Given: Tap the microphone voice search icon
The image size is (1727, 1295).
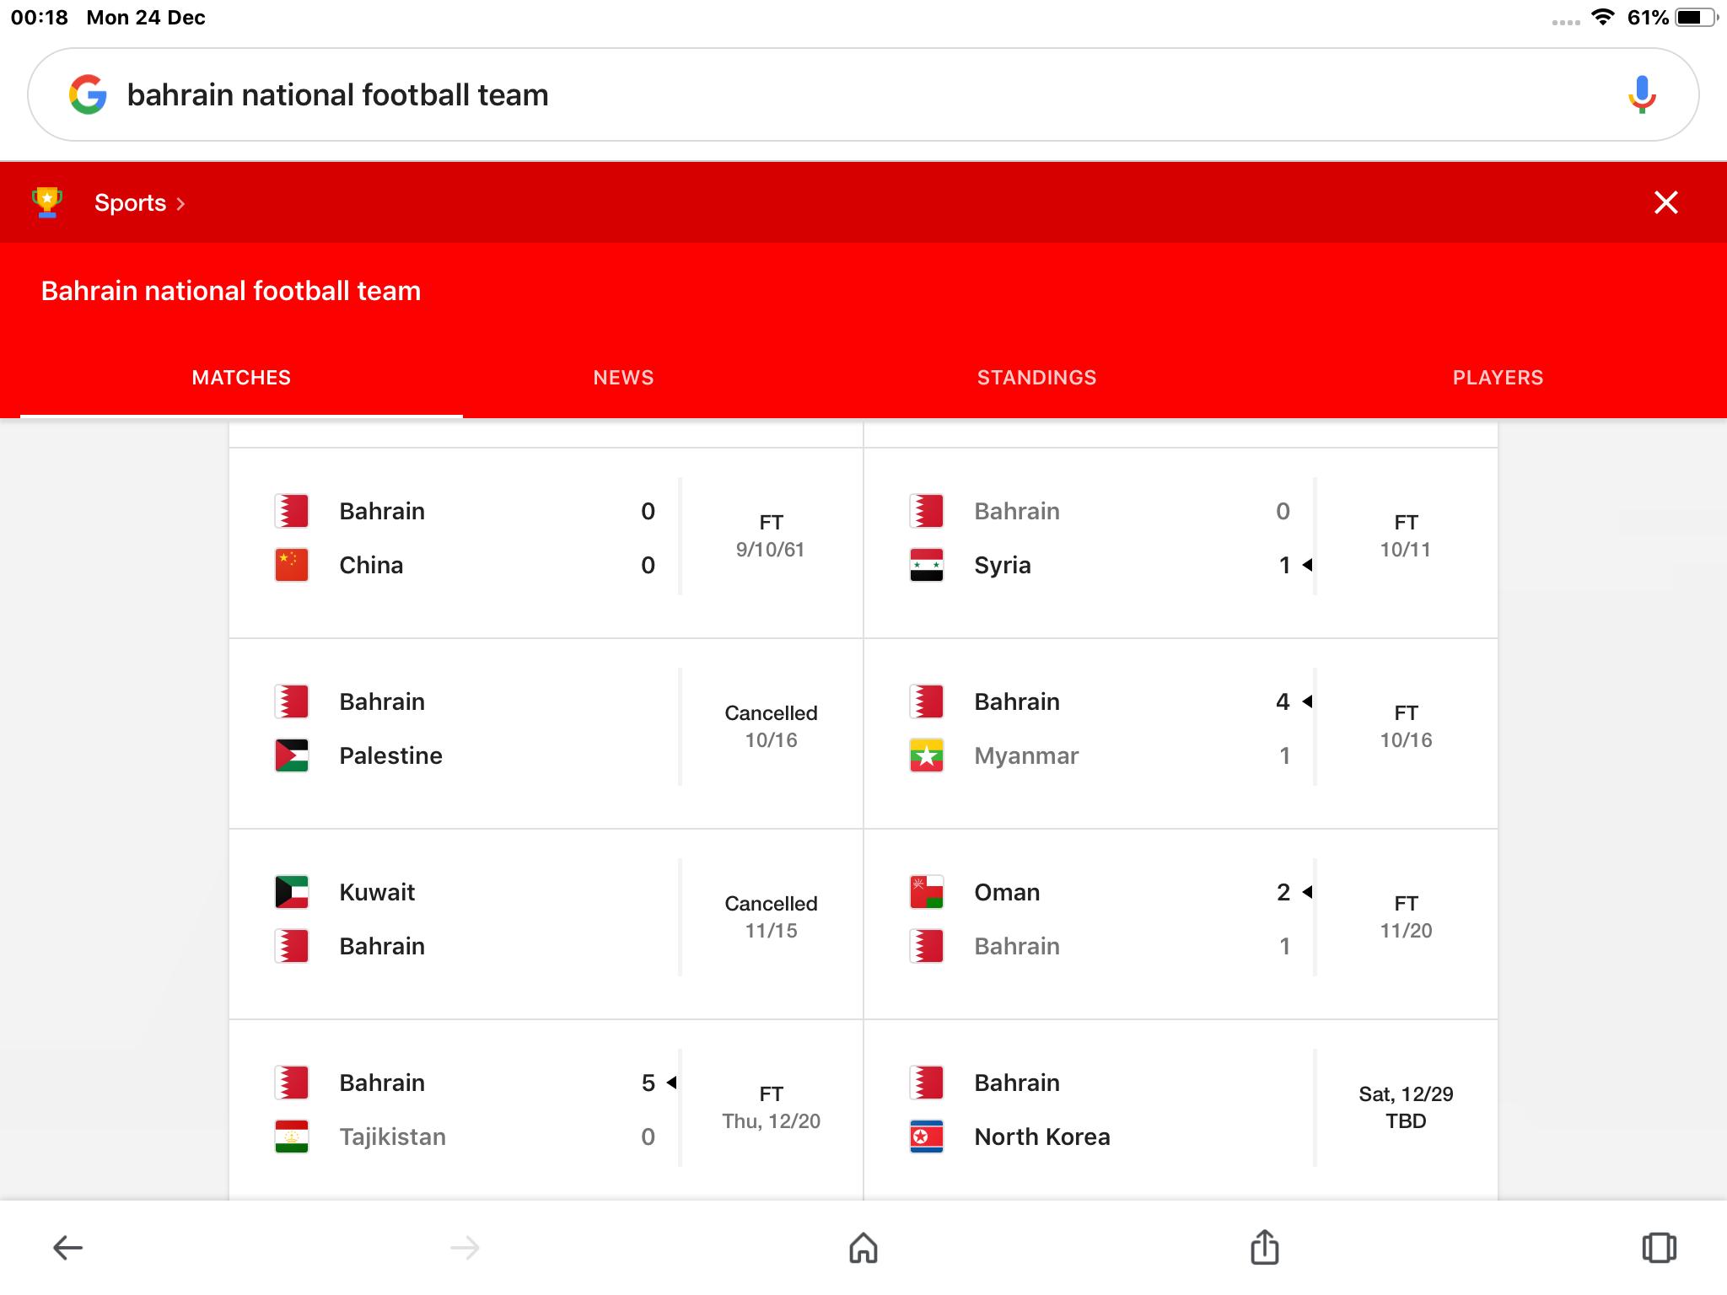Looking at the screenshot, I should (1641, 94).
